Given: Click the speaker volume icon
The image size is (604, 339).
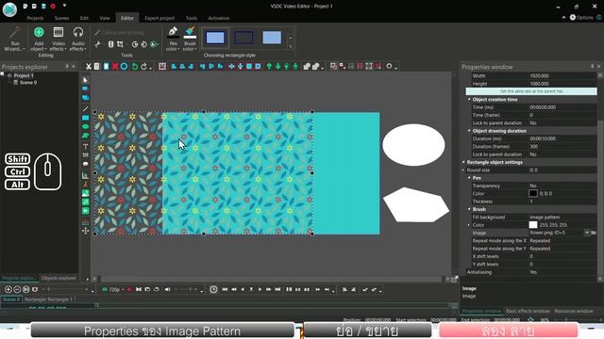Looking at the screenshot, I should [x=168, y=289].
